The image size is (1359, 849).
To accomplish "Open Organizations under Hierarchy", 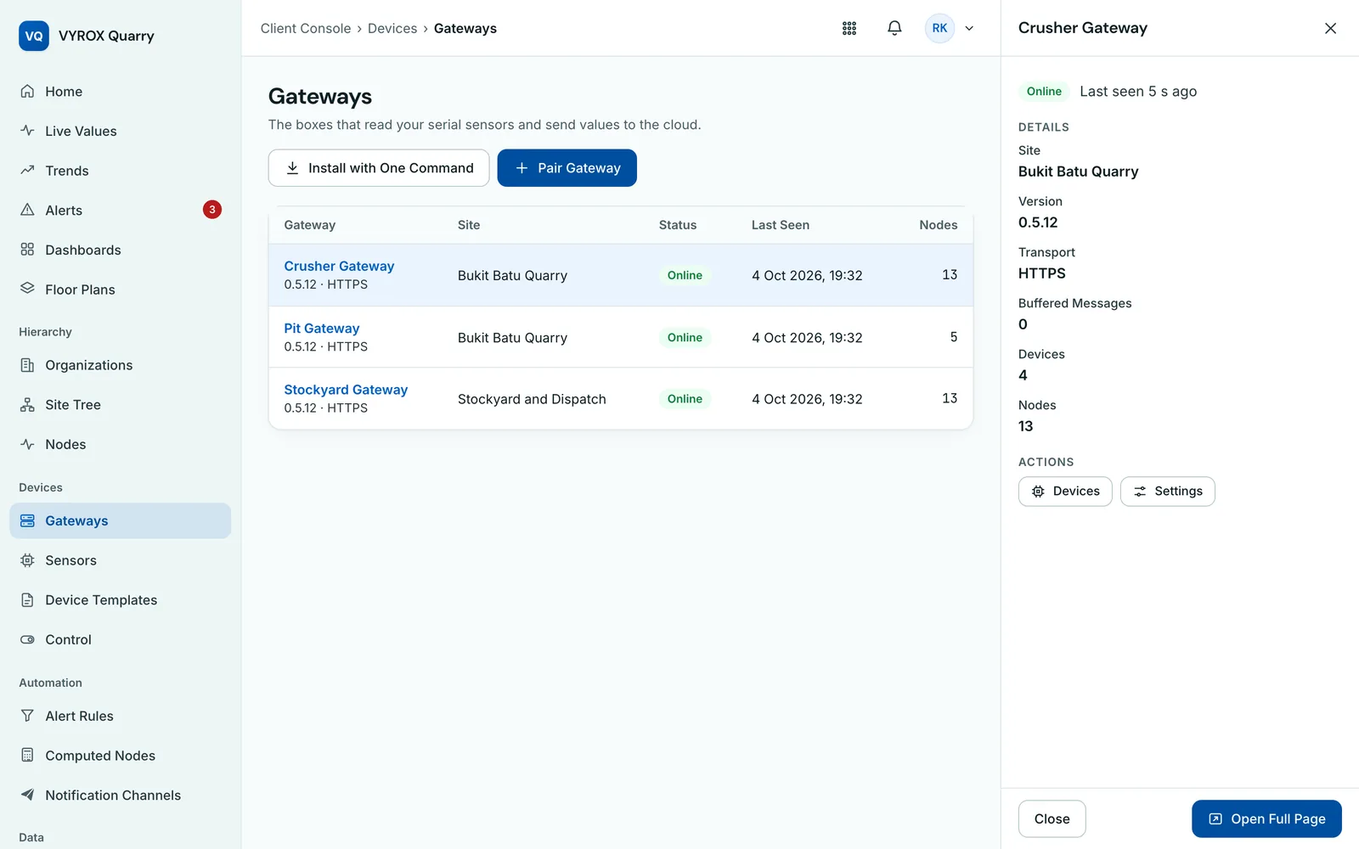I will click(120, 365).
